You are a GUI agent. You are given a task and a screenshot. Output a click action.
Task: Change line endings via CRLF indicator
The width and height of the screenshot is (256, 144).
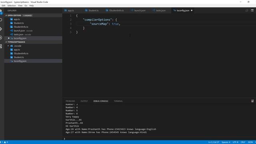tap(243, 142)
